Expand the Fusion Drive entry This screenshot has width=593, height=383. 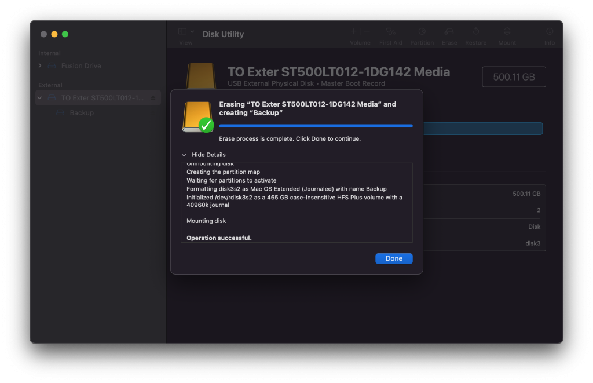click(x=40, y=65)
